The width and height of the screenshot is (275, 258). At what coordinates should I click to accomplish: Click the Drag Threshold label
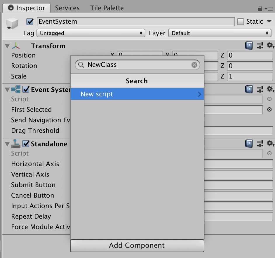[x=35, y=131]
